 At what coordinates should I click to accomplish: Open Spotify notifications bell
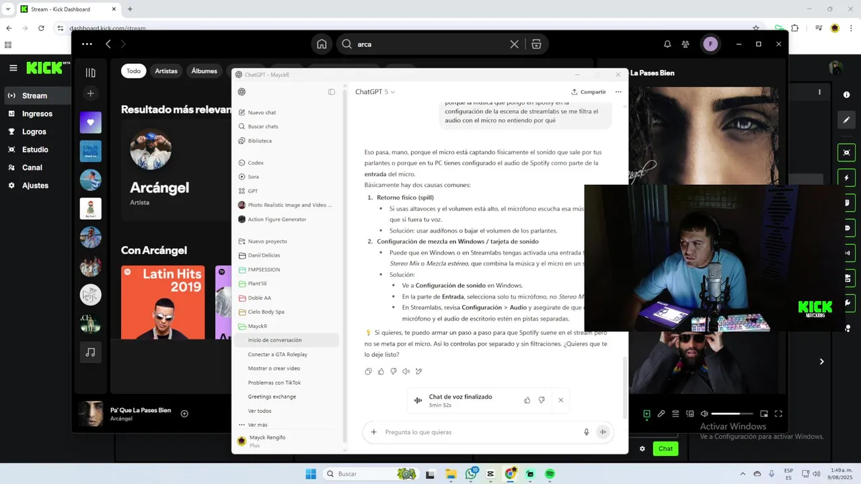point(667,44)
